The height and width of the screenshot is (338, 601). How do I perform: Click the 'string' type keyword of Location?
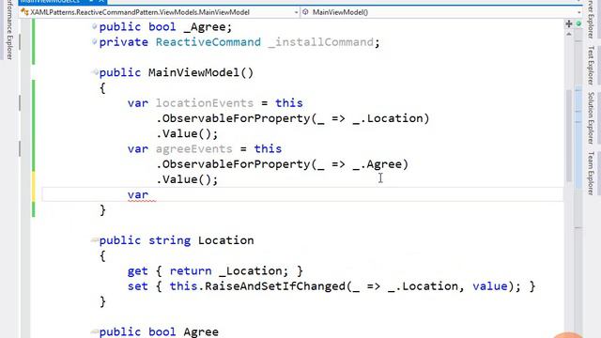pos(169,240)
